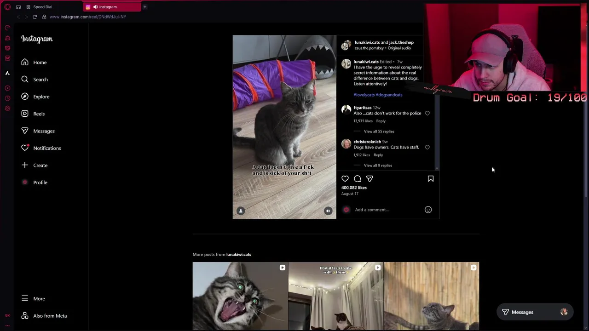Image resolution: width=589 pixels, height=331 pixels.
Task: Open your Profile page
Action: [34, 183]
